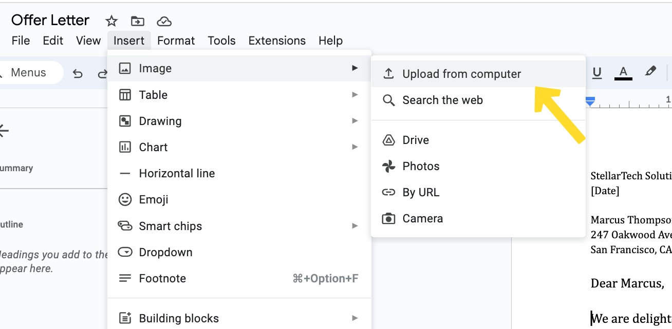The height and width of the screenshot is (329, 672).
Task: Open the Format menu
Action: click(x=176, y=40)
